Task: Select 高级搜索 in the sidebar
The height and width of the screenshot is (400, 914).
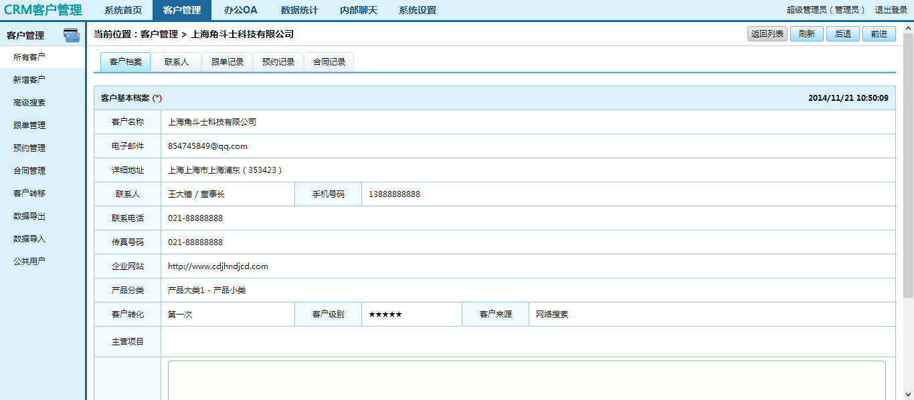Action: click(x=29, y=103)
